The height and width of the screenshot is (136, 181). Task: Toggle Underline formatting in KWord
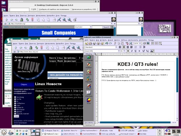pyautogui.click(x=136, y=51)
